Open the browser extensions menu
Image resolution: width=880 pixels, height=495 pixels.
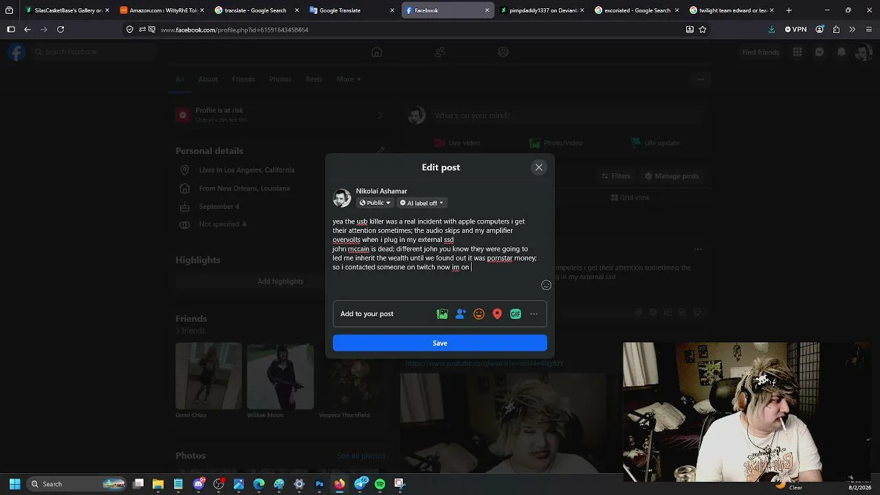(836, 30)
